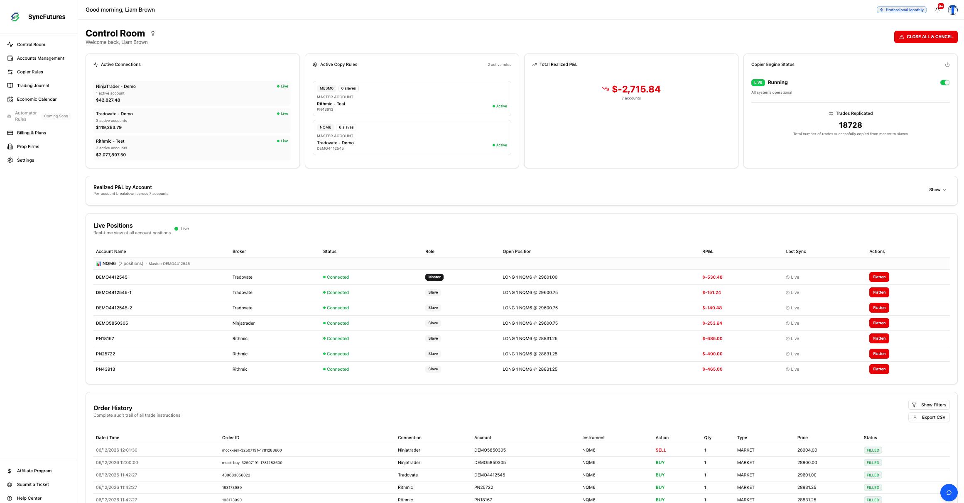Image resolution: width=964 pixels, height=503 pixels.
Task: Click the Accounts Management wallet icon
Action: point(10,58)
